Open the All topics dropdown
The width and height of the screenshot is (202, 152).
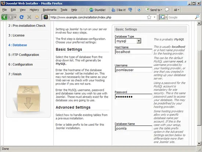coord(176,10)
